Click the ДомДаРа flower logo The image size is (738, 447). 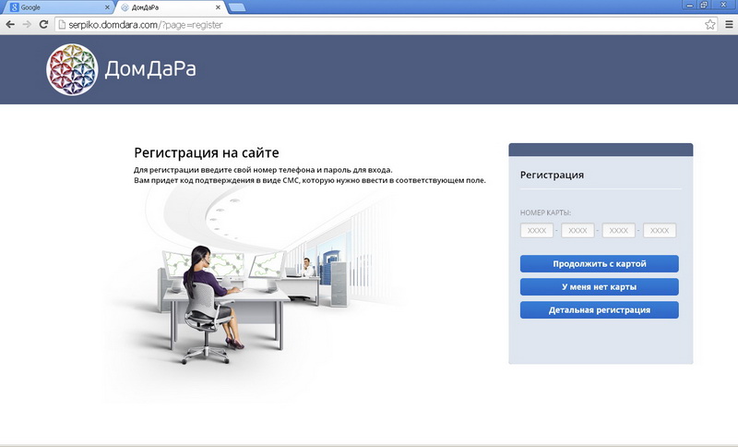click(72, 69)
